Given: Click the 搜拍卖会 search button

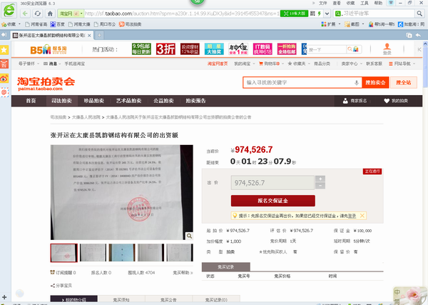Looking at the screenshot, I should click(375, 83).
